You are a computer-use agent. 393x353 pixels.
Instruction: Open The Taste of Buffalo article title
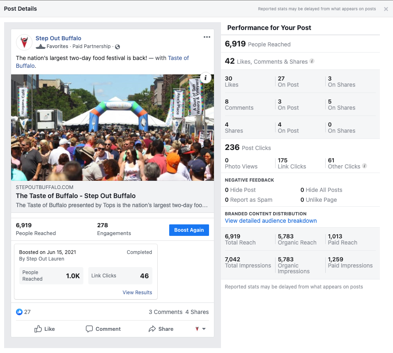[x=76, y=196]
